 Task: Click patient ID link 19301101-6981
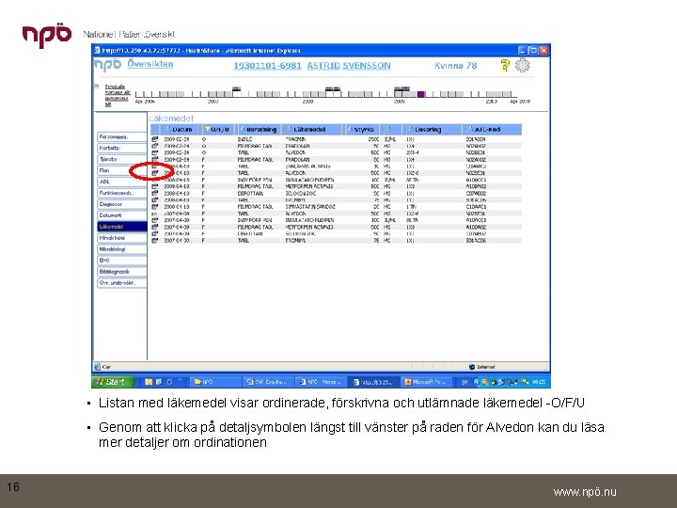(267, 66)
